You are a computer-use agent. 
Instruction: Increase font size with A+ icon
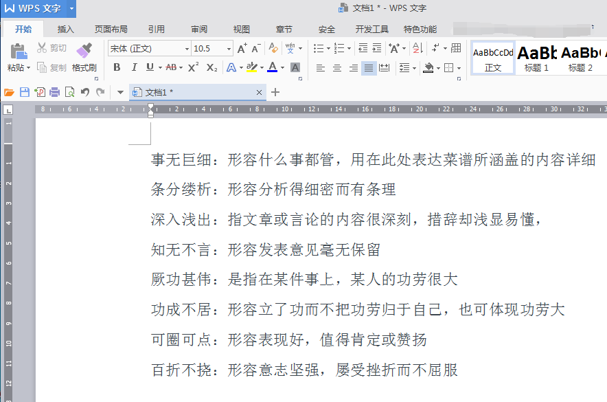click(242, 48)
